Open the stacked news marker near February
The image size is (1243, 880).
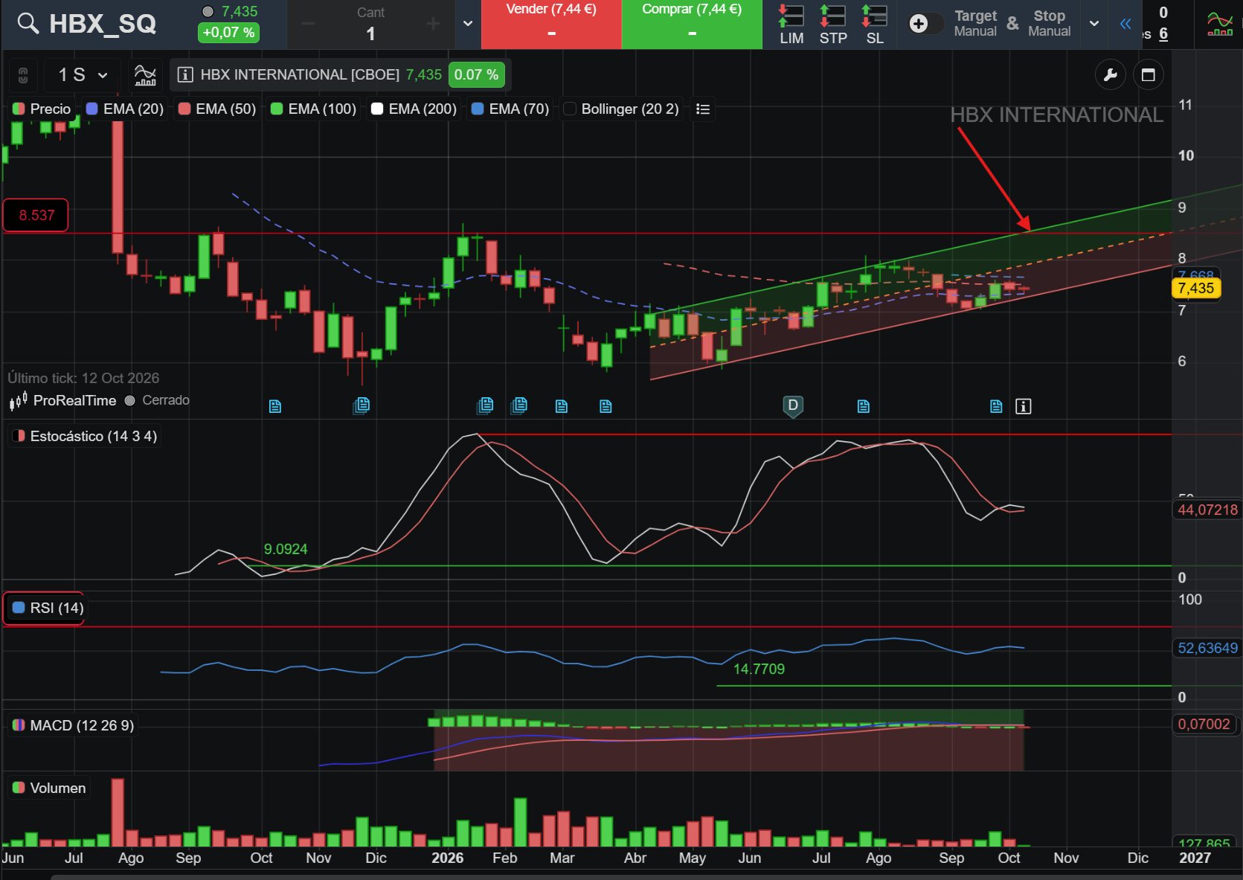(x=519, y=405)
